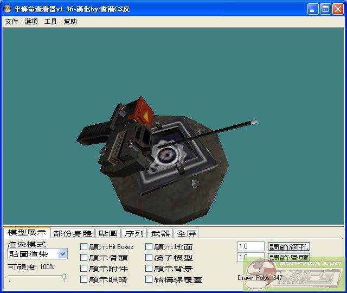Click the 調節骨頭 button
Screen dimensions: 347x293
click(x=289, y=257)
